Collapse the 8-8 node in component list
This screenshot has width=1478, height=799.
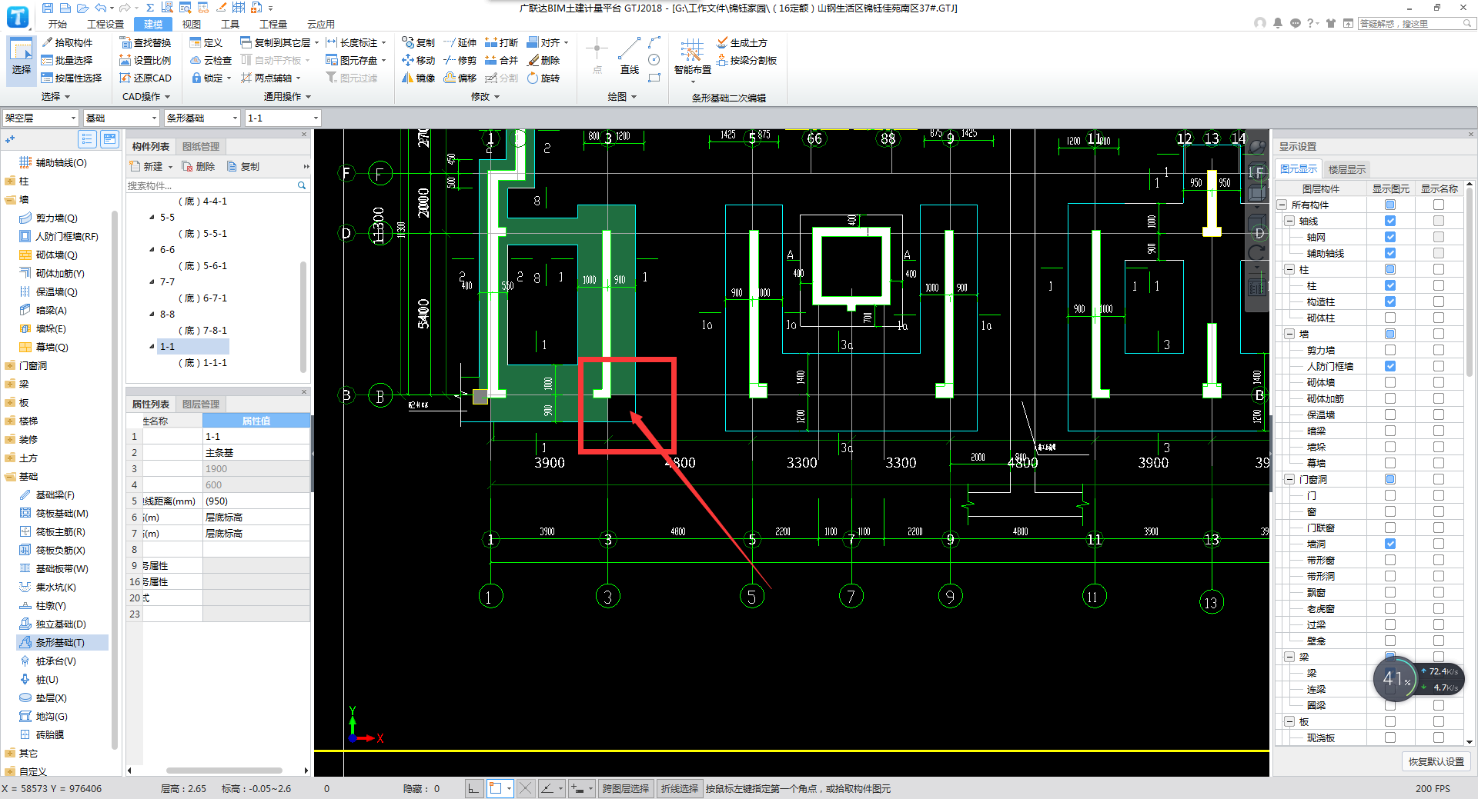pos(152,315)
